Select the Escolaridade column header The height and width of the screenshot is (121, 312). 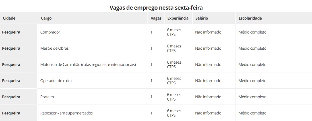tap(250, 18)
